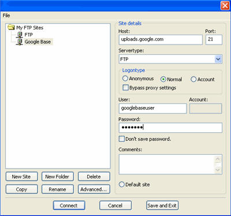
Task: Click the Delete button
Action: click(x=94, y=177)
